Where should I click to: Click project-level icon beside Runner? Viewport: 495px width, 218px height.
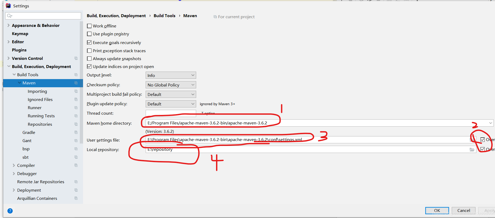[x=76, y=108]
